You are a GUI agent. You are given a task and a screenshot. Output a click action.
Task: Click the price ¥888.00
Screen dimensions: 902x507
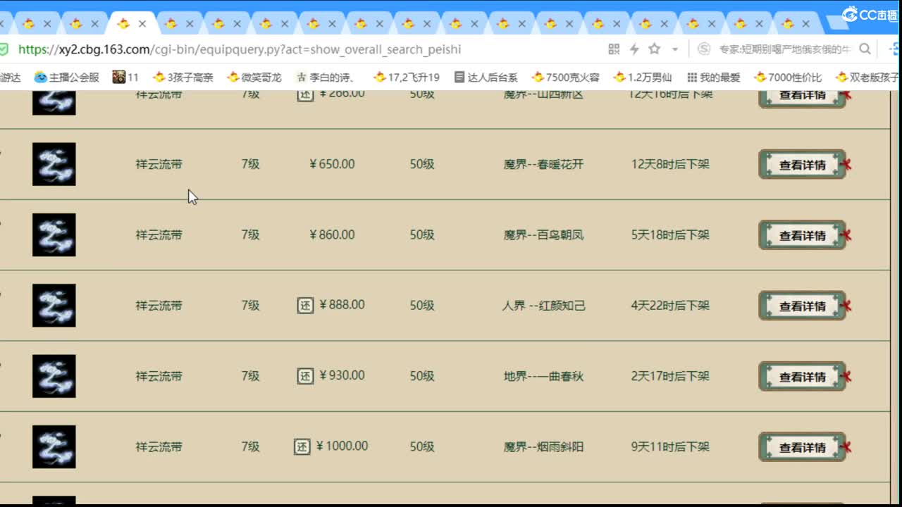tap(342, 305)
